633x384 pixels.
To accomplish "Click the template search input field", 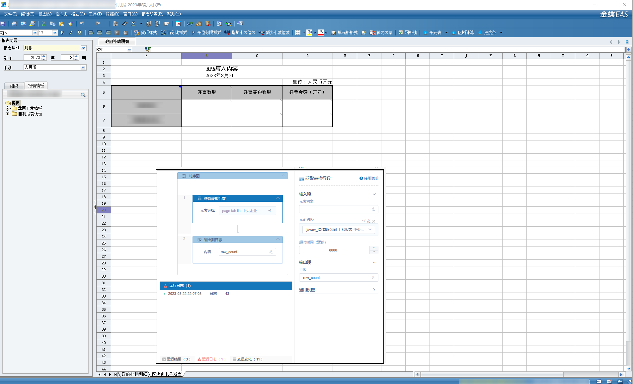I will point(43,95).
